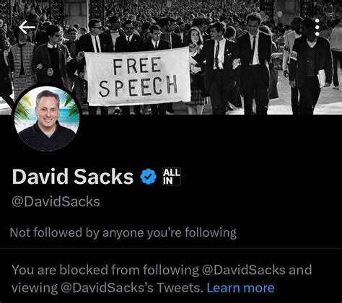Open the header photo at the FREE SPEECH sign
This screenshot has width=342, height=303.
tap(138, 76)
